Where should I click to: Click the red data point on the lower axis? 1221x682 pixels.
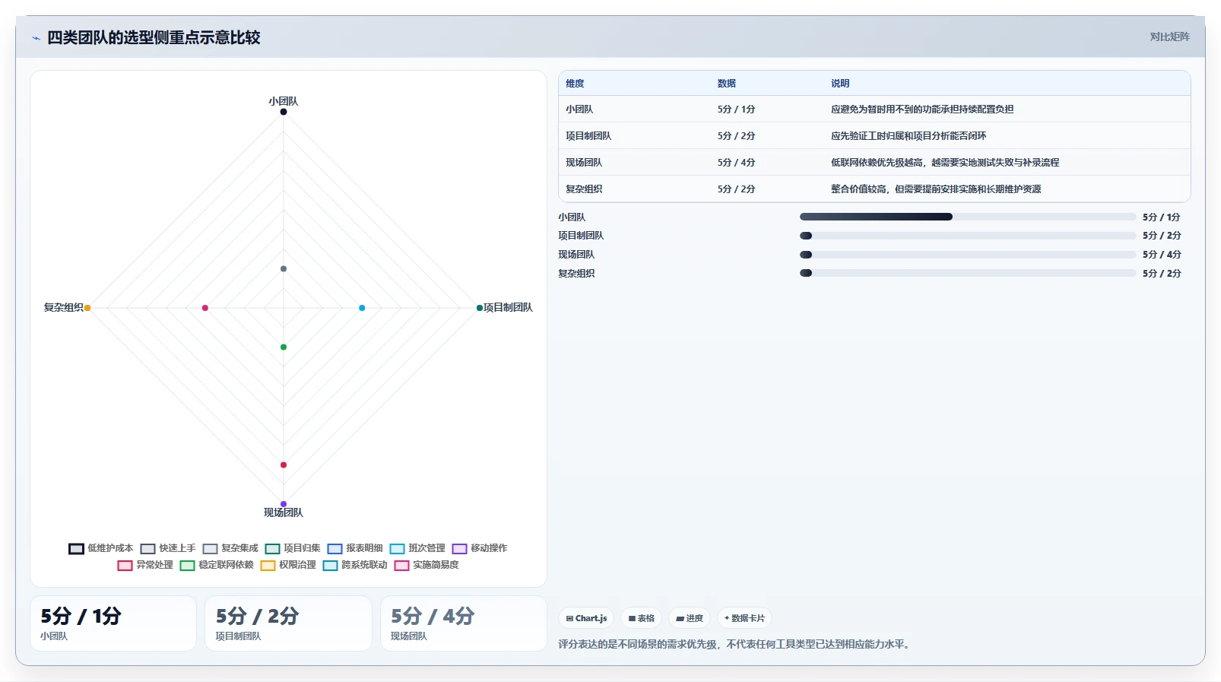click(284, 465)
